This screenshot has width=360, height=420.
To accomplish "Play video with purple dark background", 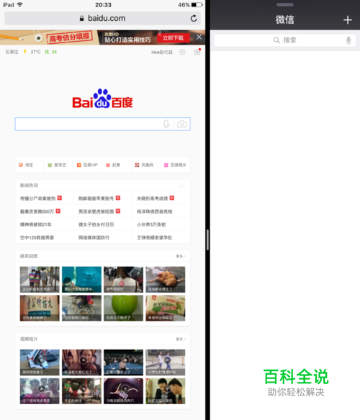I will pos(124,391).
